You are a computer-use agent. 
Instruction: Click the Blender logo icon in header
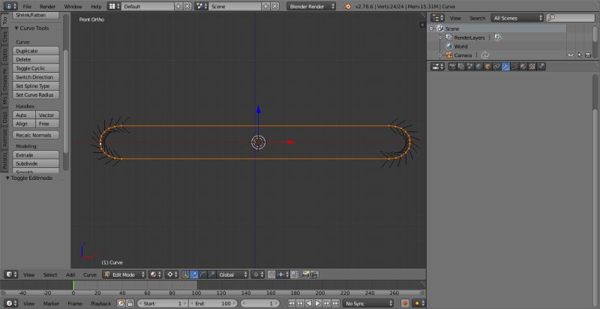(x=347, y=7)
